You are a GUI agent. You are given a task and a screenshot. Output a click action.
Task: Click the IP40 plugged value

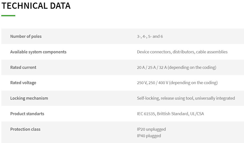click(149, 136)
